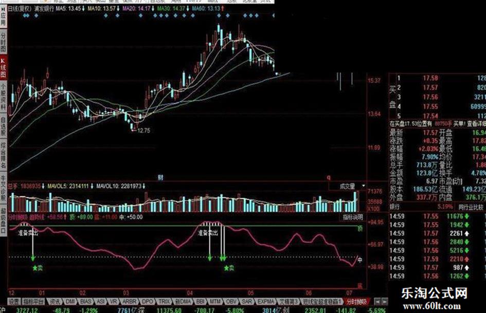The height and width of the screenshot is (313, 486).
Task: Select the MTM indicator tab
Action: pos(215,302)
